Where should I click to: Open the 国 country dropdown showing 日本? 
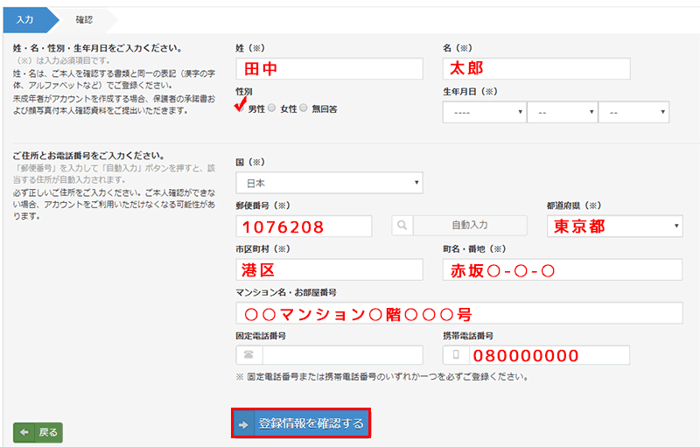click(x=330, y=183)
